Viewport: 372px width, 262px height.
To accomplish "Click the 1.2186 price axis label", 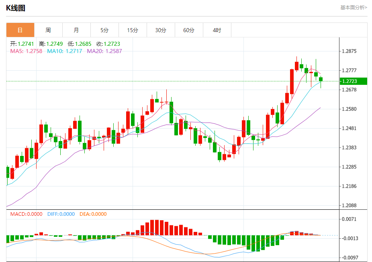I will point(349,186).
